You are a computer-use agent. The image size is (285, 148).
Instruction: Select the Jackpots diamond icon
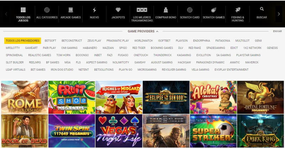pyautogui.click(x=118, y=10)
